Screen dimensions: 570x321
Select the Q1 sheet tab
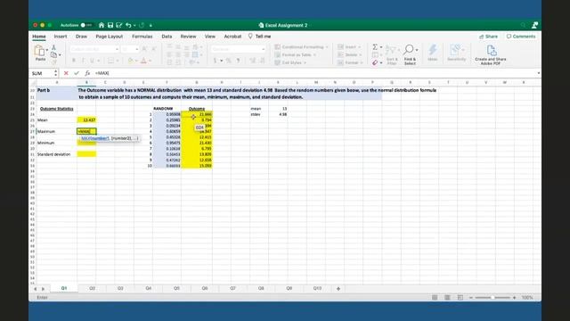pos(64,288)
